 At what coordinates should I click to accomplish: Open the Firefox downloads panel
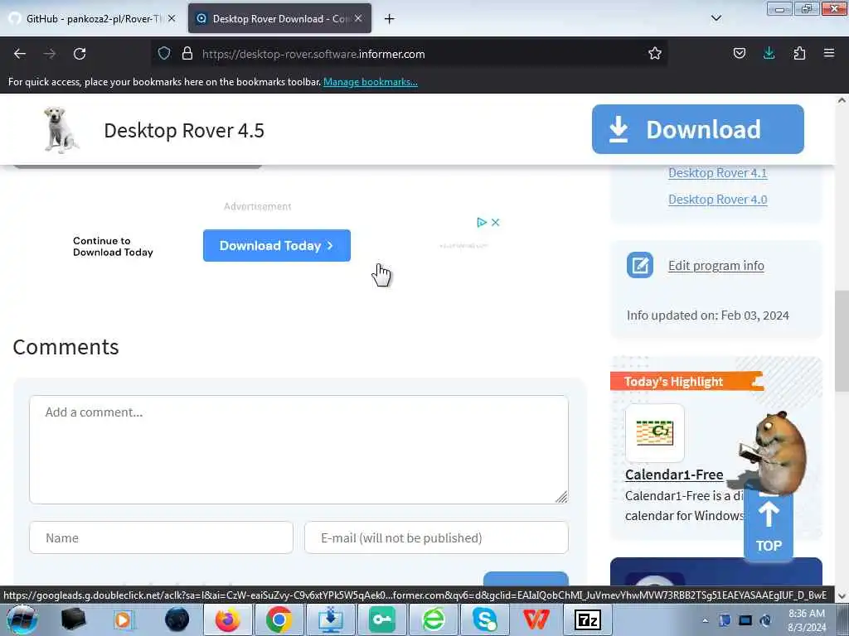coord(769,53)
